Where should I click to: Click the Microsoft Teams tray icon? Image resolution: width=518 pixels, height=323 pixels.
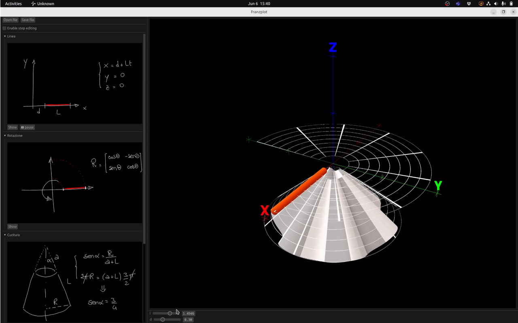click(458, 4)
